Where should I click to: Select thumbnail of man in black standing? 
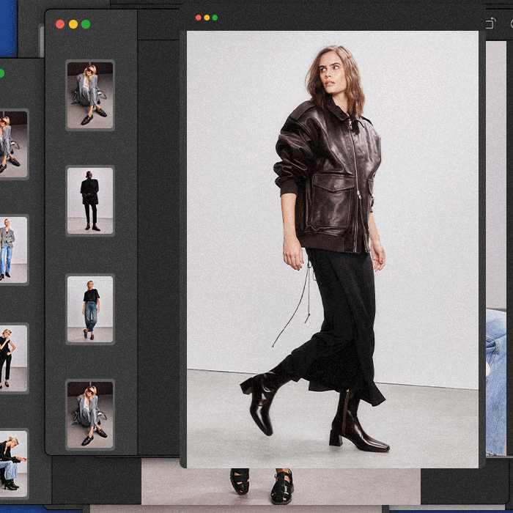coord(90,201)
